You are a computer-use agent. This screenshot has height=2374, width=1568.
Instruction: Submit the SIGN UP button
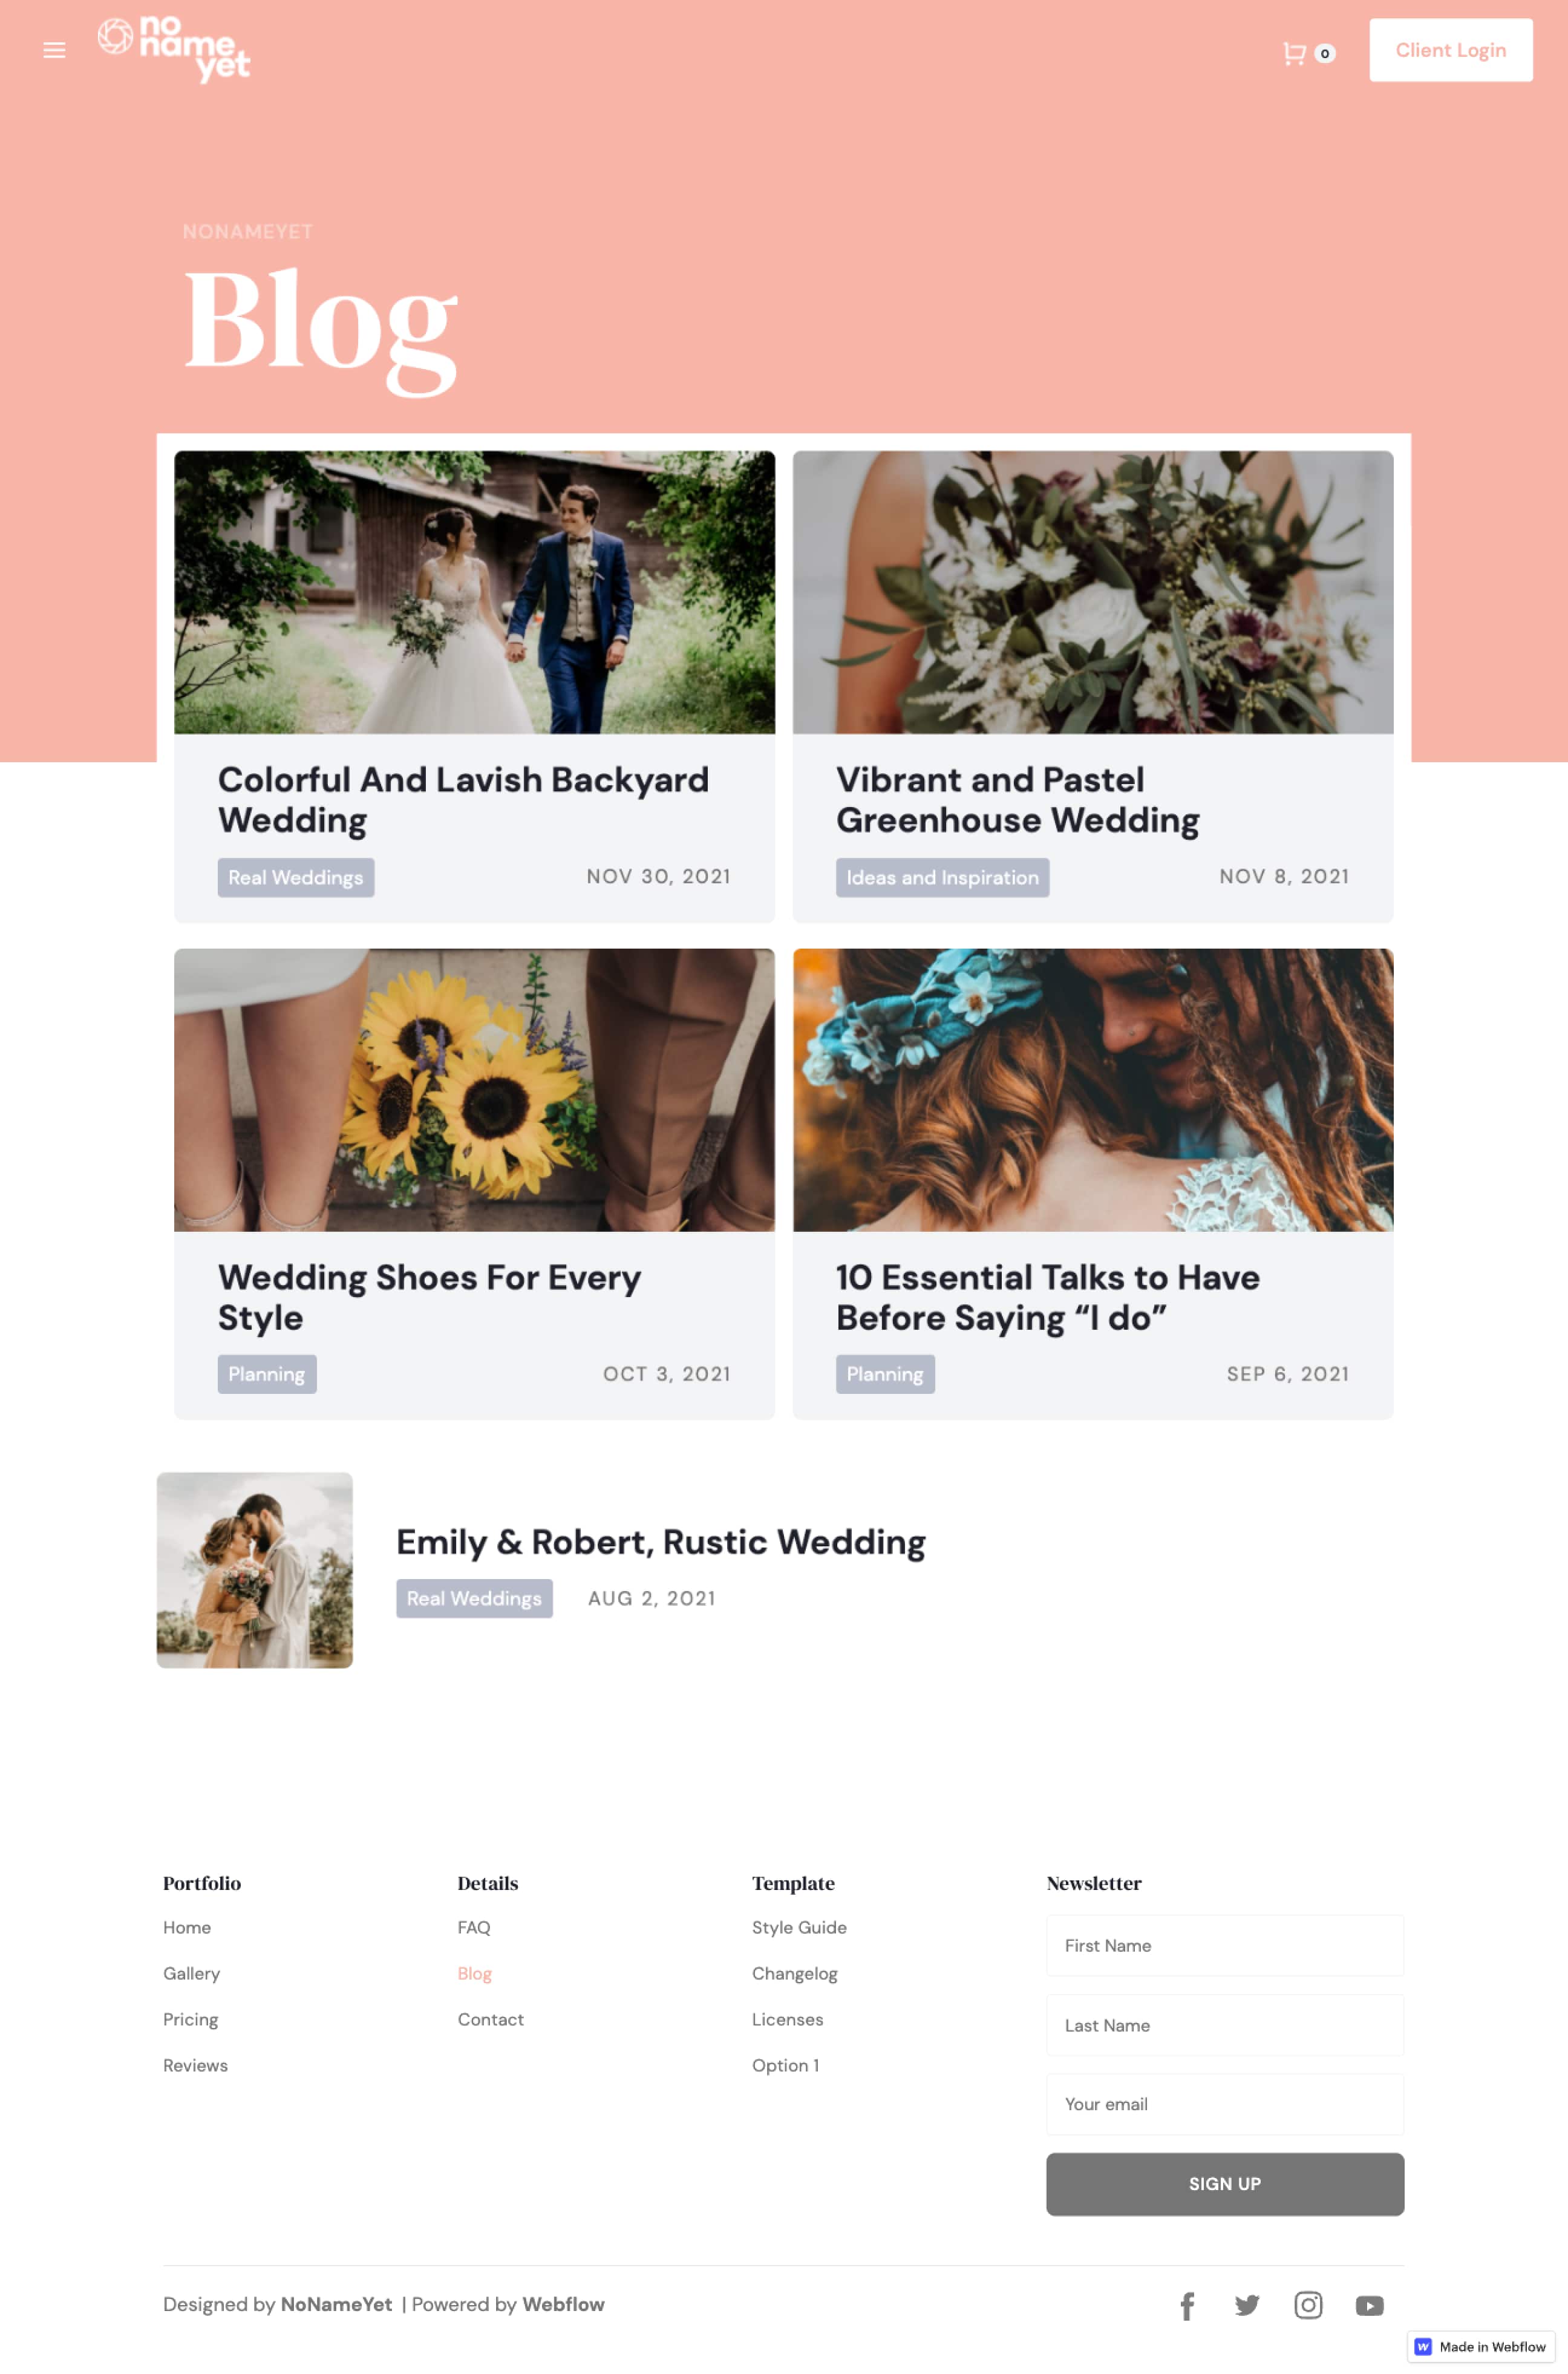[1224, 2184]
